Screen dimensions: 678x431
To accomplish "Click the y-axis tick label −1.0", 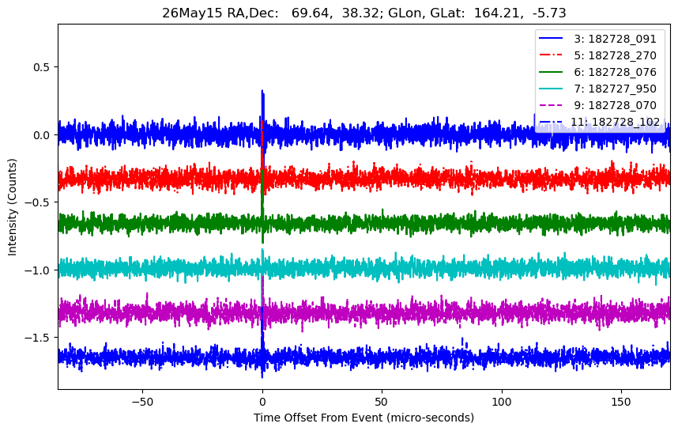I will click(x=37, y=270).
